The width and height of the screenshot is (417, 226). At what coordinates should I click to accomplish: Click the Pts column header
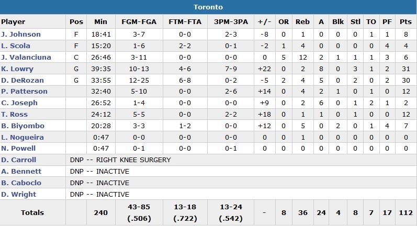405,22
